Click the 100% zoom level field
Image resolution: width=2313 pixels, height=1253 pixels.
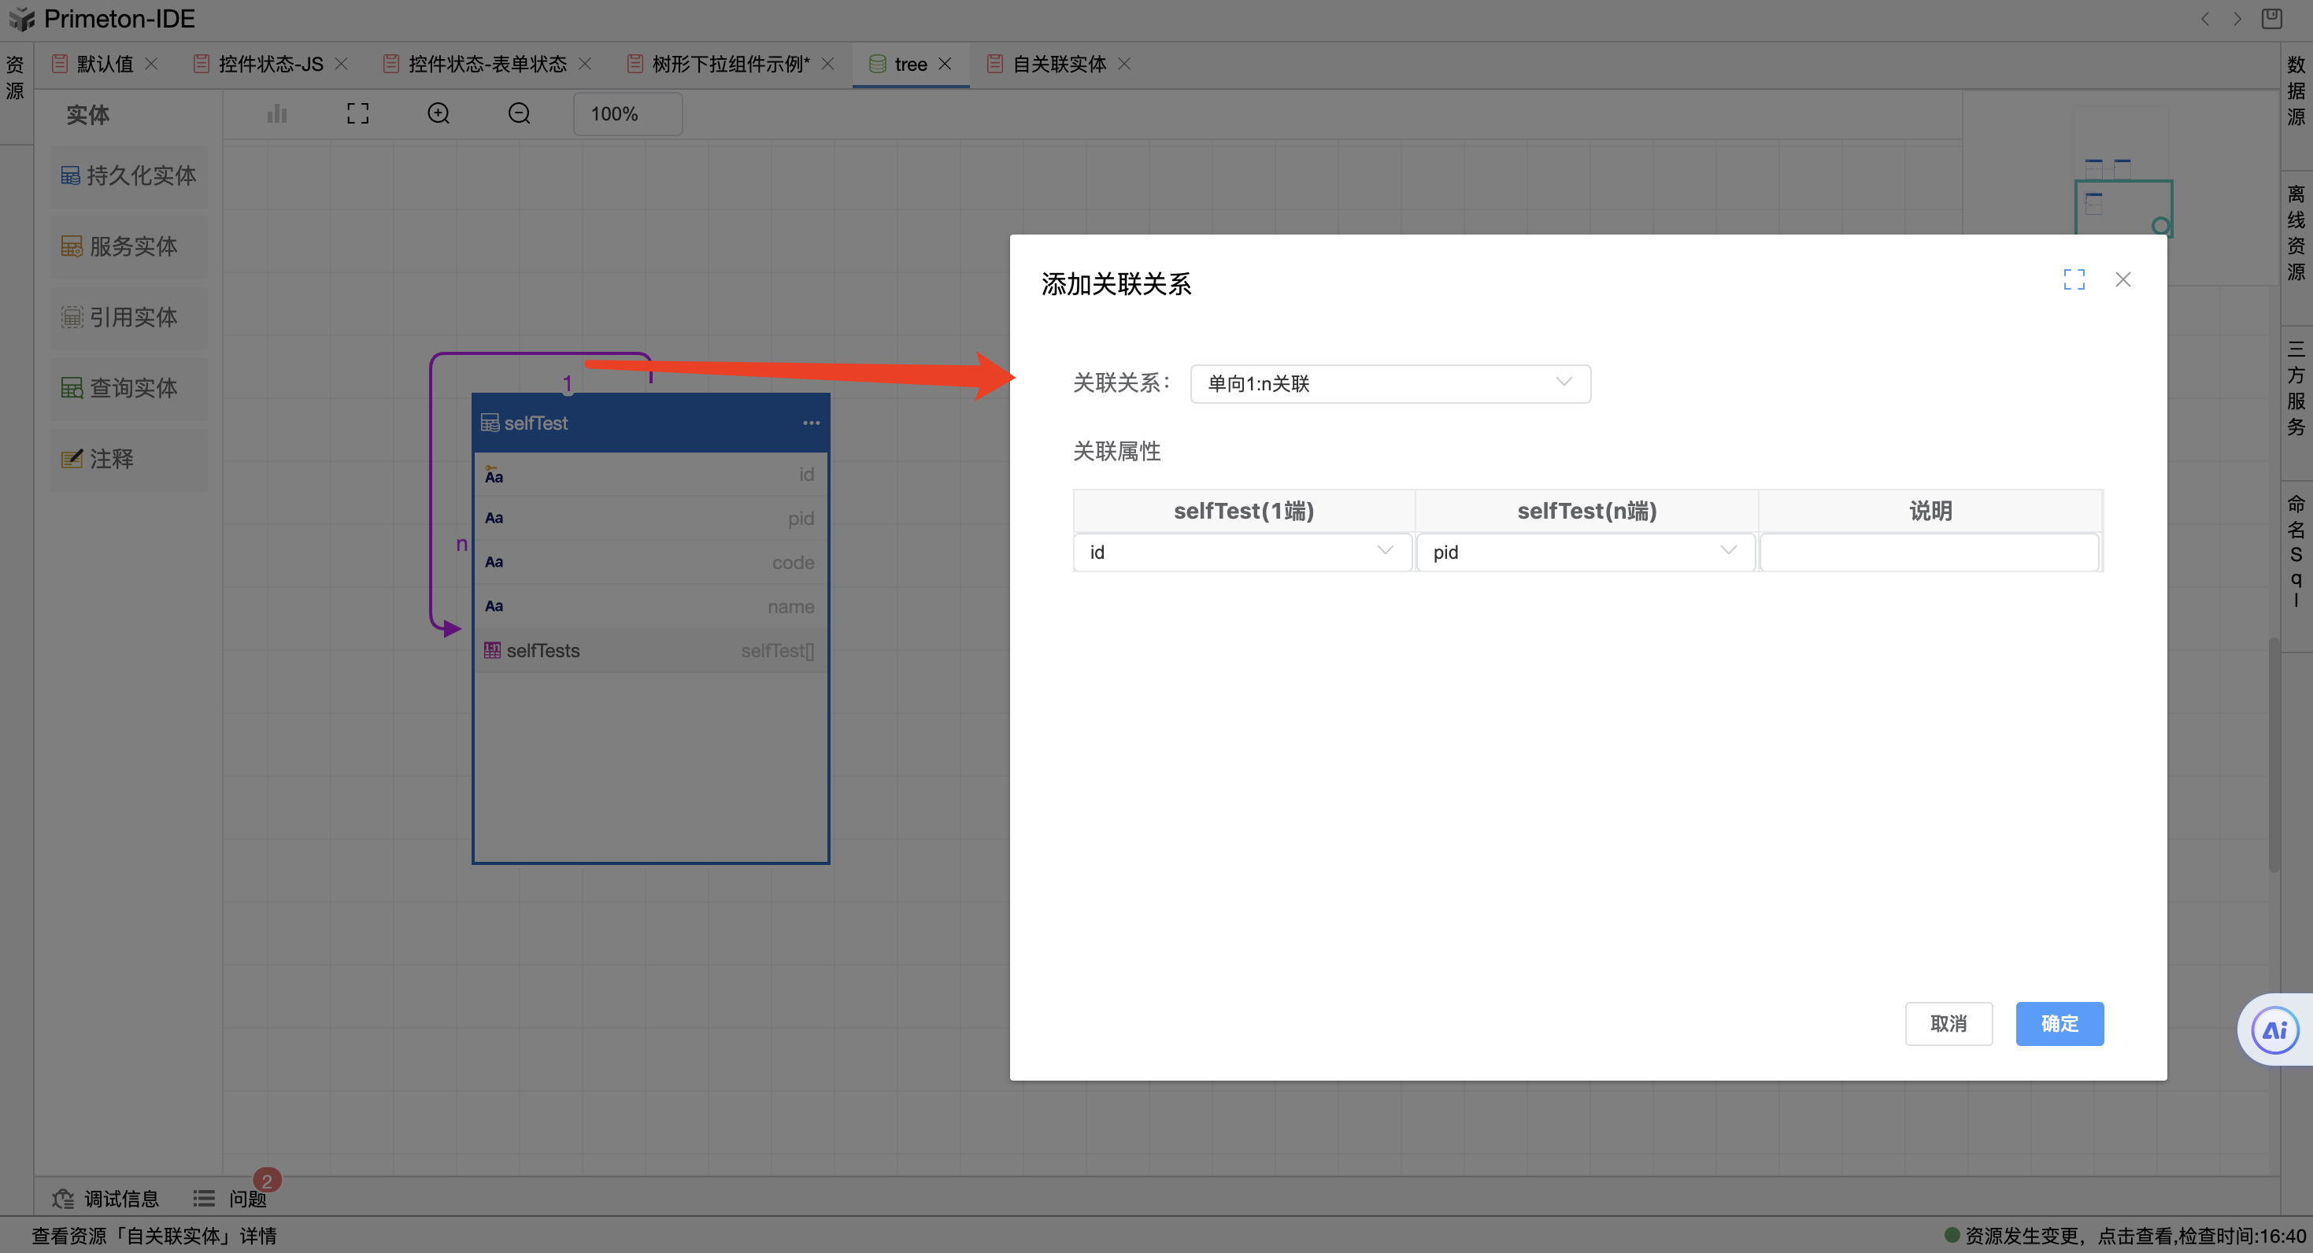pos(627,114)
